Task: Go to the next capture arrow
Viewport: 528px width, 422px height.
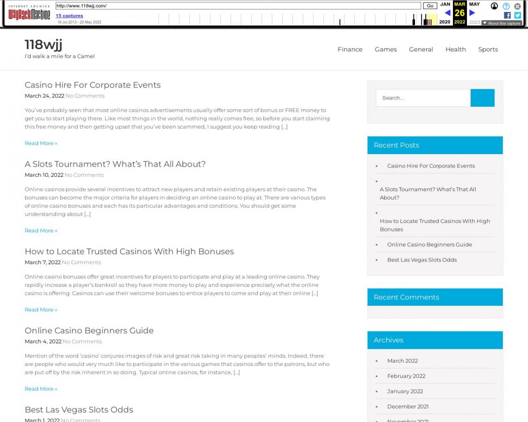Action: (x=472, y=13)
